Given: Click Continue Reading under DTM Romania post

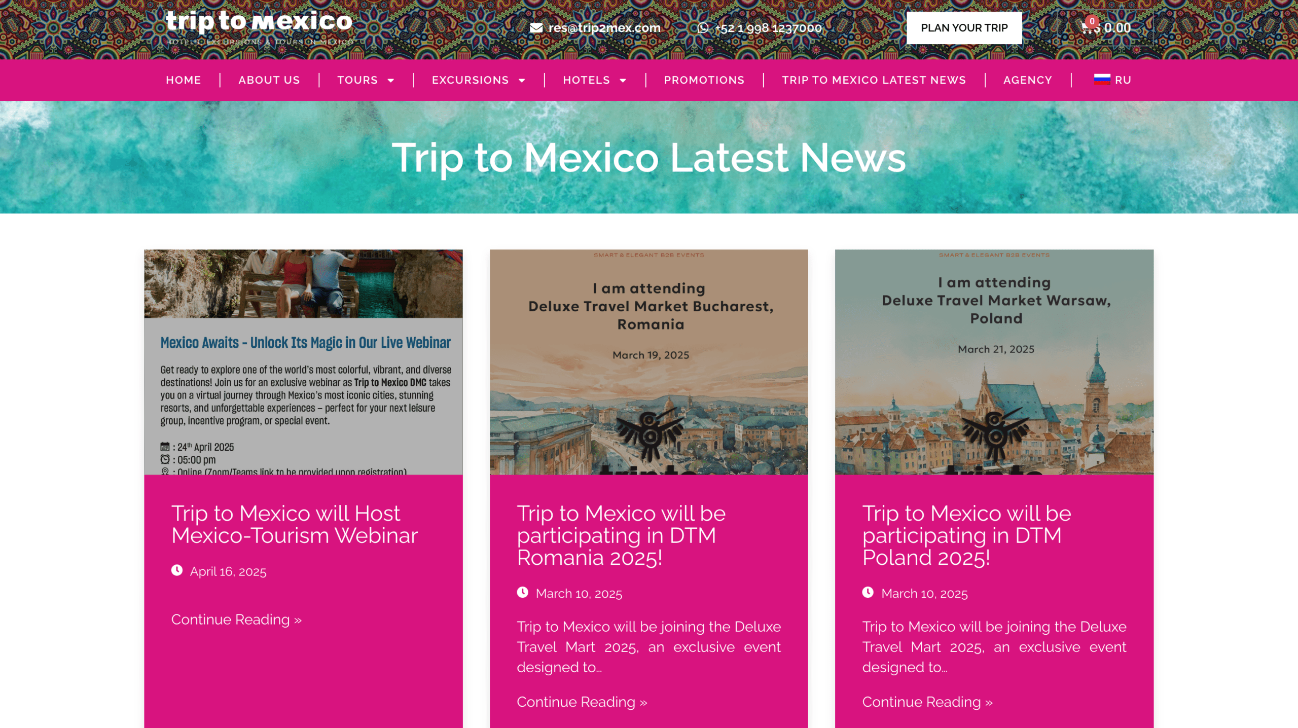Looking at the screenshot, I should pos(582,702).
